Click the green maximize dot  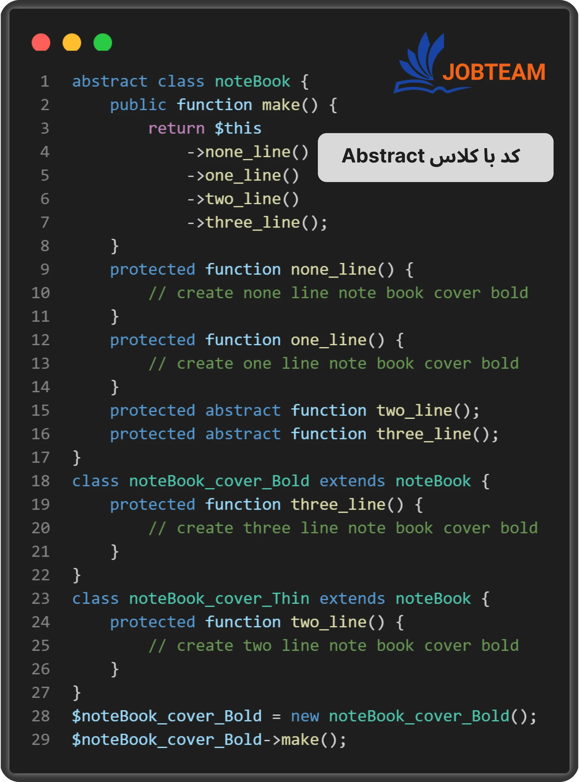[103, 42]
